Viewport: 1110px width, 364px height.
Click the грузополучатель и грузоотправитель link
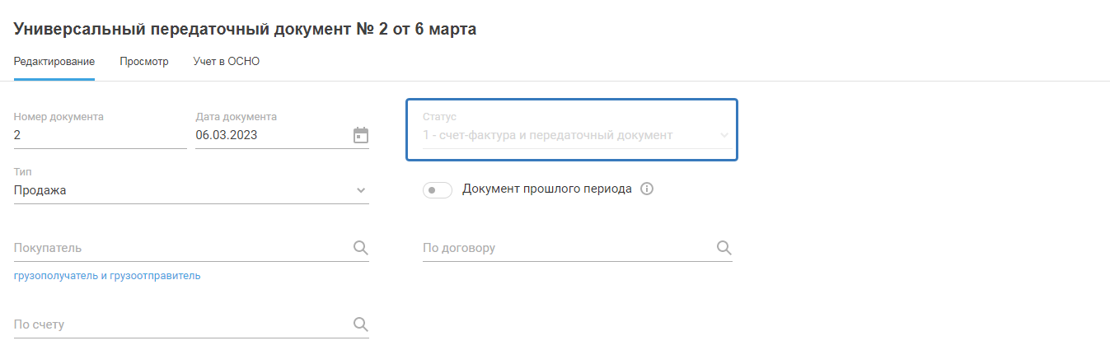pos(107,276)
